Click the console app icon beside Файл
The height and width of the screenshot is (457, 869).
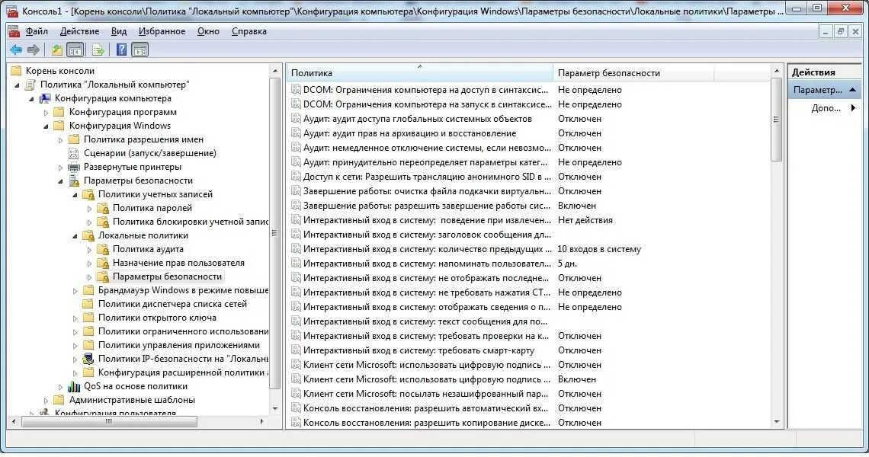(x=14, y=31)
